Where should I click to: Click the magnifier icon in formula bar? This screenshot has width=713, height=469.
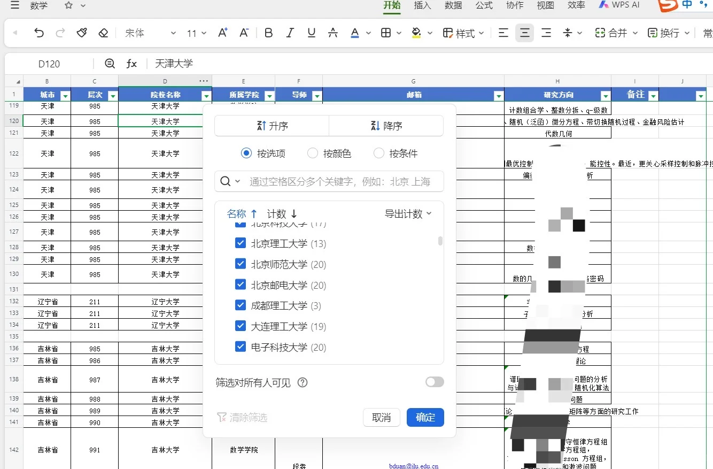(110, 64)
